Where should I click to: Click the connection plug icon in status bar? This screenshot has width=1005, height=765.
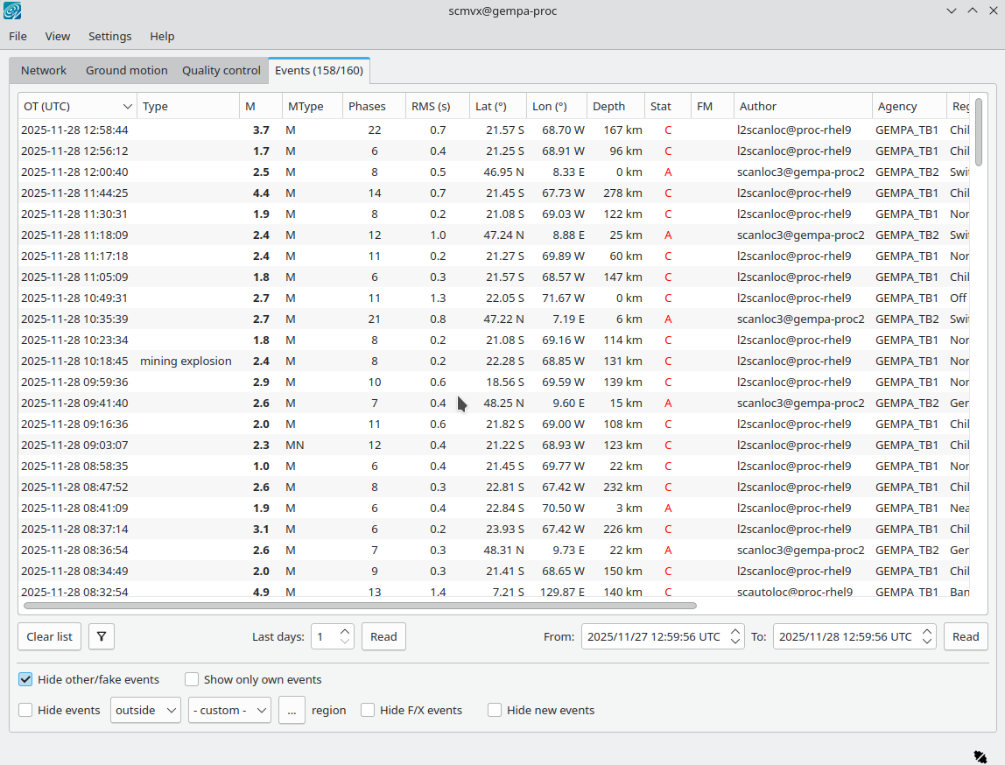[x=980, y=755]
